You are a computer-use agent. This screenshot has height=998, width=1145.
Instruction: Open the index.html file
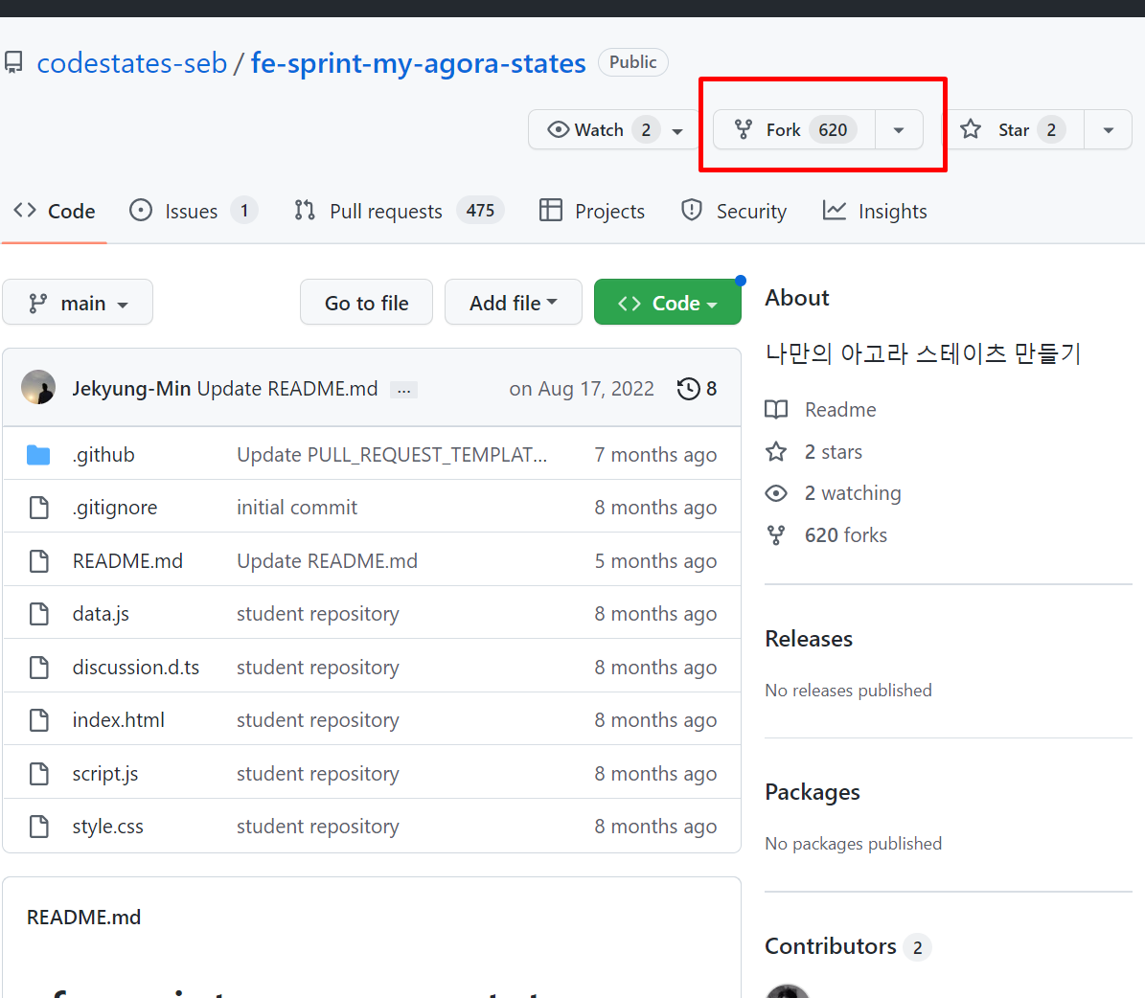118,720
